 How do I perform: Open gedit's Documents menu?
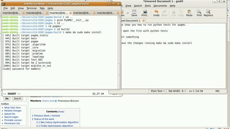pyautogui.click(x=160, y=6)
